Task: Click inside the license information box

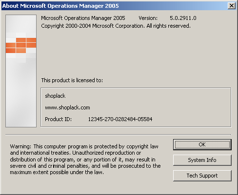Action: point(136,107)
